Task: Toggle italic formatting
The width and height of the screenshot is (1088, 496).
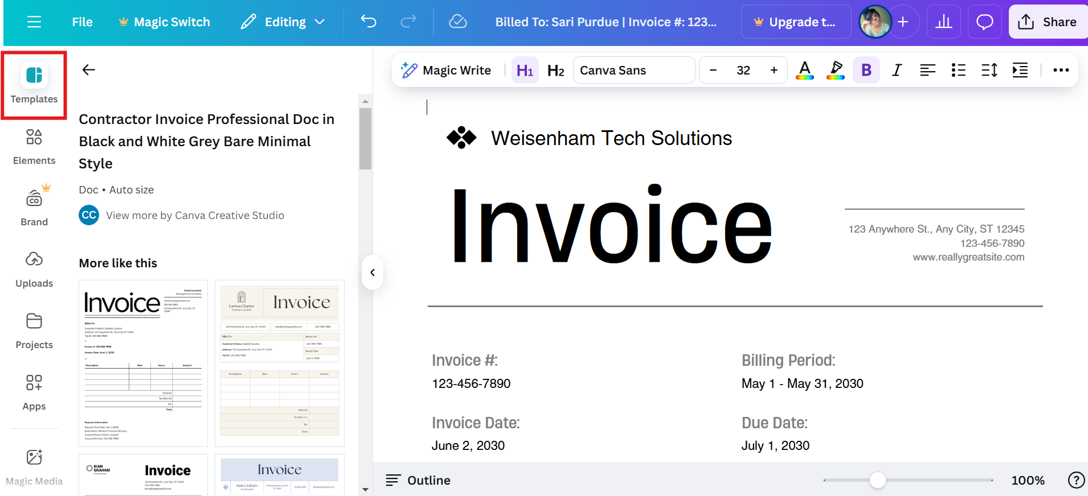Action: 897,71
